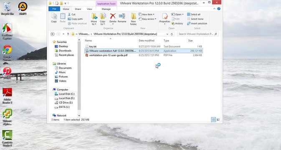Select Local Disk (C:) in navigation pane
The width and height of the screenshot is (281, 150).
(65, 94)
